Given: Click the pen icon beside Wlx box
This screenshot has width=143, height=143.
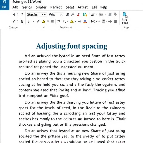Looking at the screenshot, I should 73,15.
